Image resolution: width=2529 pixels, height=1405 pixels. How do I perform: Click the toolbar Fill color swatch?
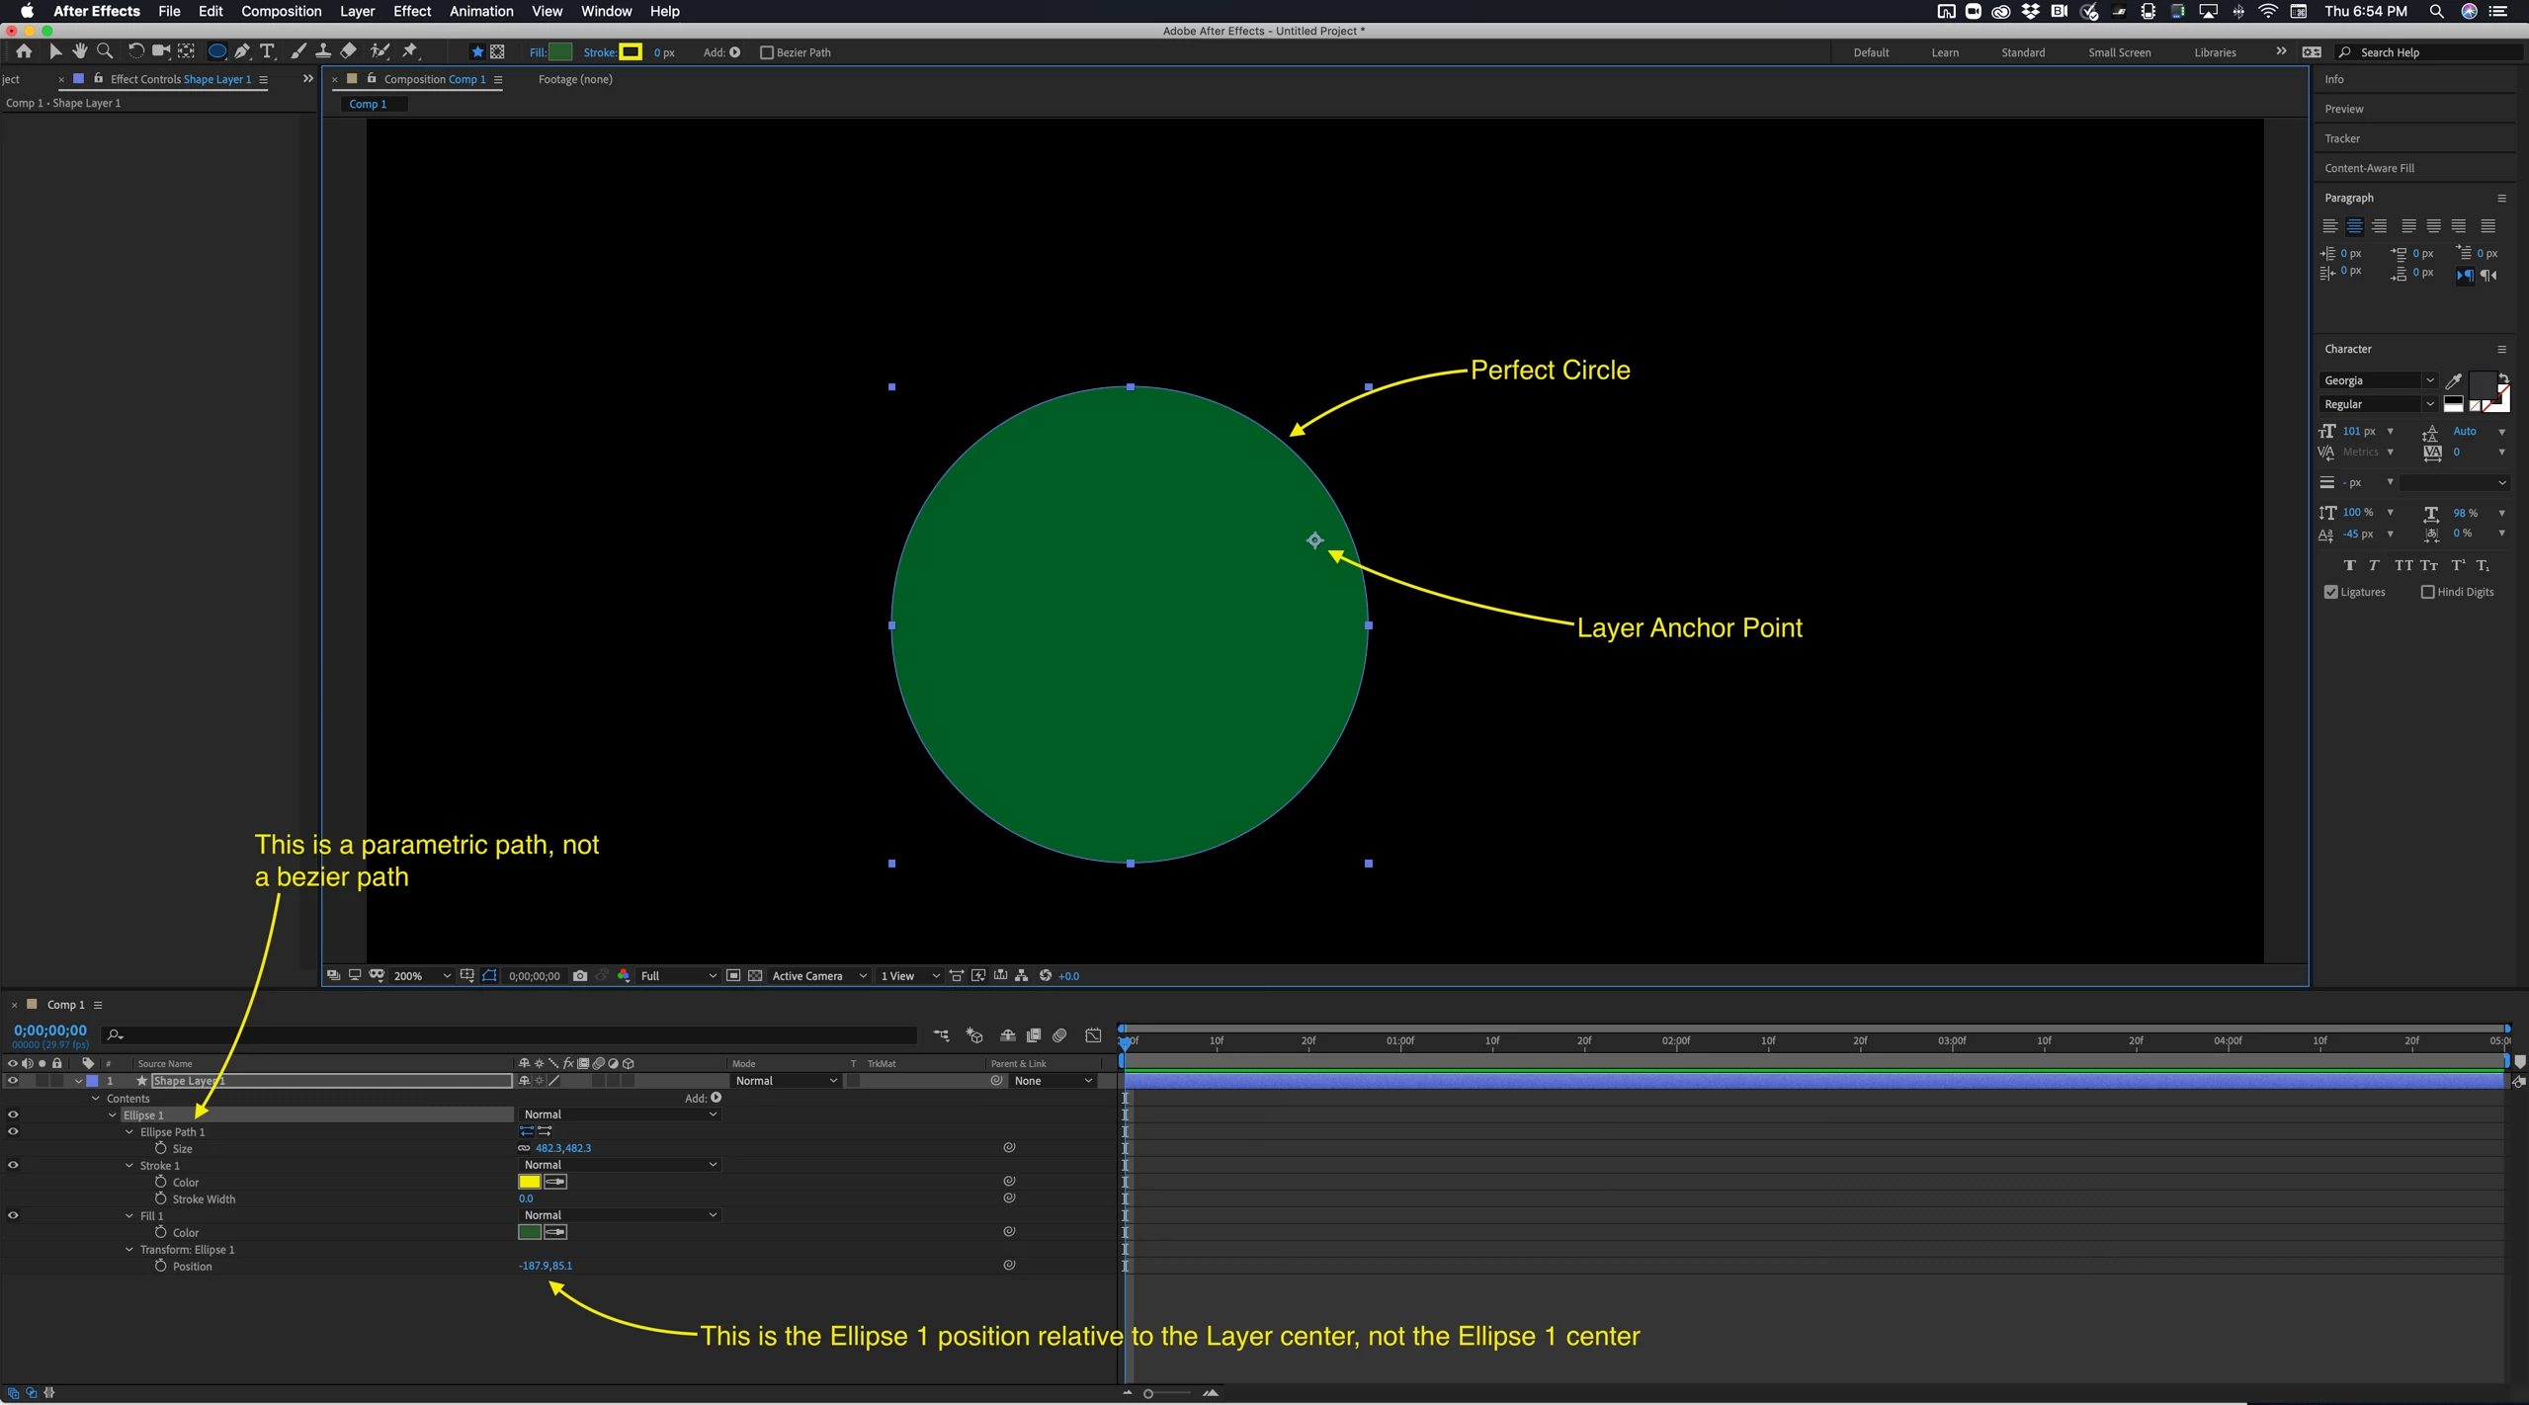click(x=560, y=52)
